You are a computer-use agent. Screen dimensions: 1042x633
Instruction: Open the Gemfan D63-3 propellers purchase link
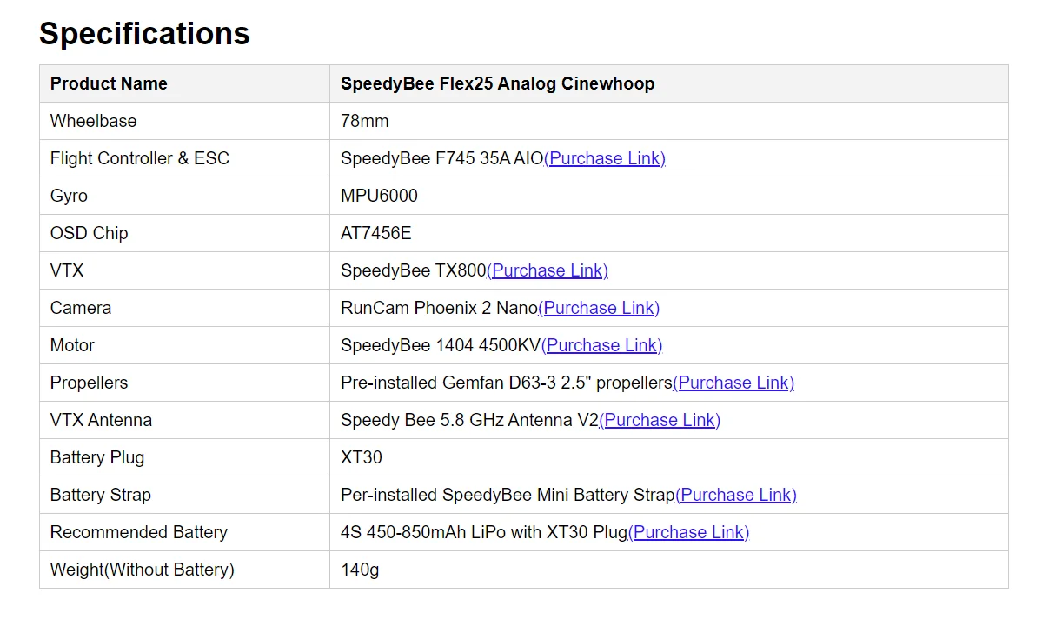(733, 383)
